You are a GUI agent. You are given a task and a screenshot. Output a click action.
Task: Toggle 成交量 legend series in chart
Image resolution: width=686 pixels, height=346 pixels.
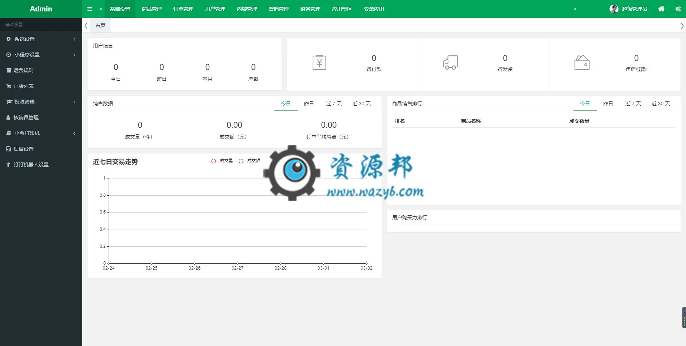coord(221,161)
